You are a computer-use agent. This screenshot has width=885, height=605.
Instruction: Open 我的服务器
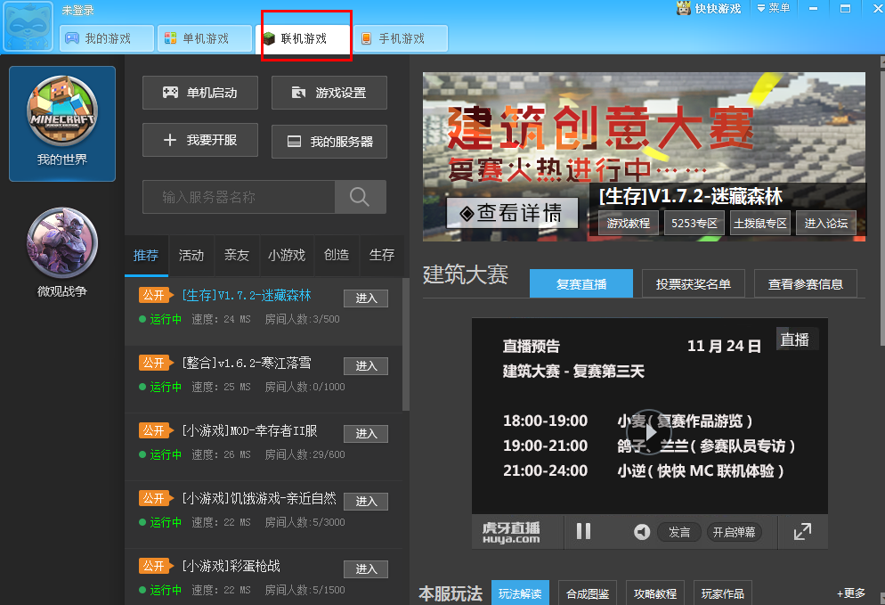pos(329,141)
